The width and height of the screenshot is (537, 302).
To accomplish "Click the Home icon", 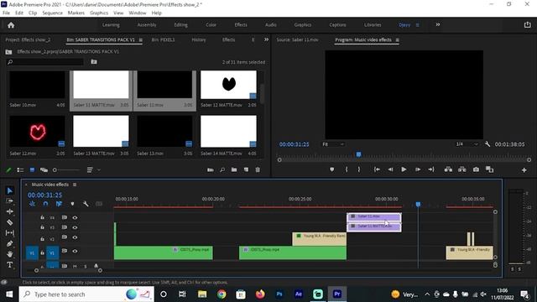I will (x=11, y=25).
